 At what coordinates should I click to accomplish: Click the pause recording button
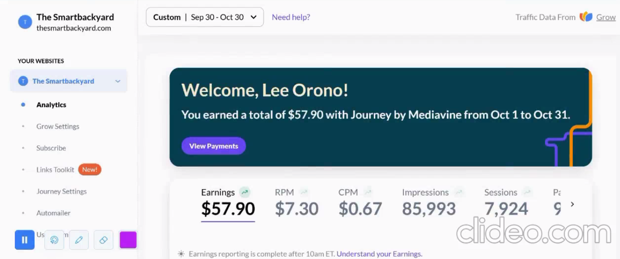pos(25,240)
